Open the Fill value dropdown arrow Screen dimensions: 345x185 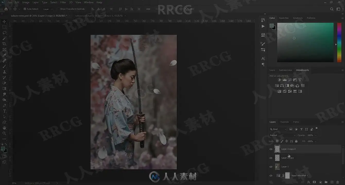[x=316, y=141]
